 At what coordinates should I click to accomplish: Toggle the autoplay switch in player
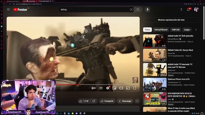[x=94, y=88]
